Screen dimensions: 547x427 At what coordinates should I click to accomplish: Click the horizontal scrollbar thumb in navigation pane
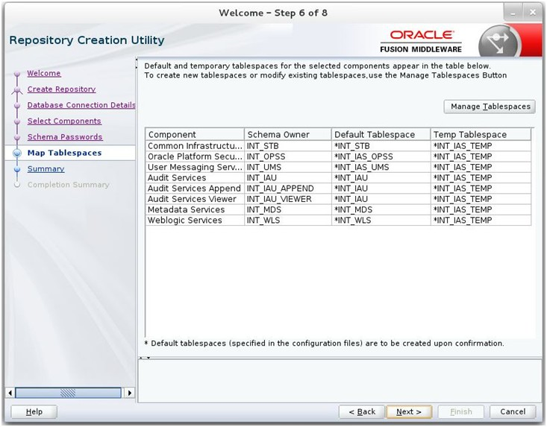click(68, 393)
